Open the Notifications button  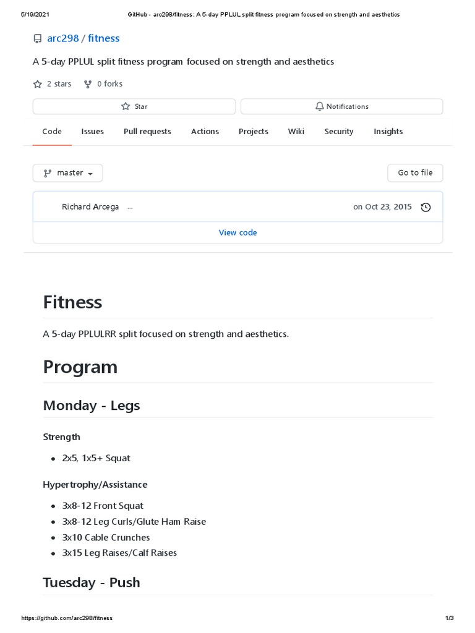(x=341, y=106)
